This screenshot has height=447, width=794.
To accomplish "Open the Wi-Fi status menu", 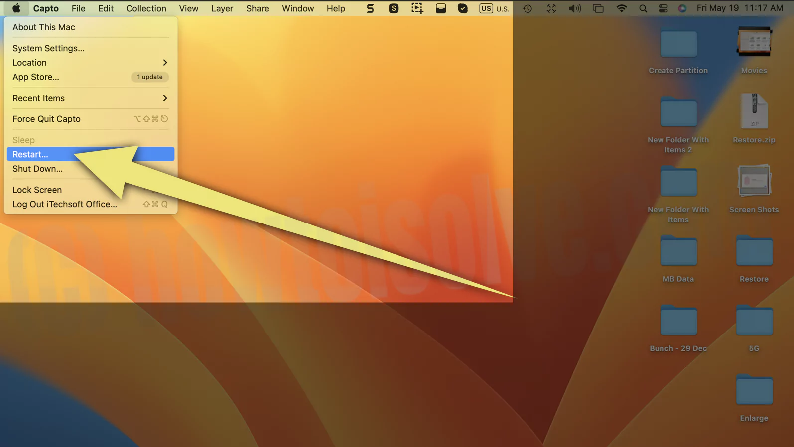I will click(x=622, y=8).
